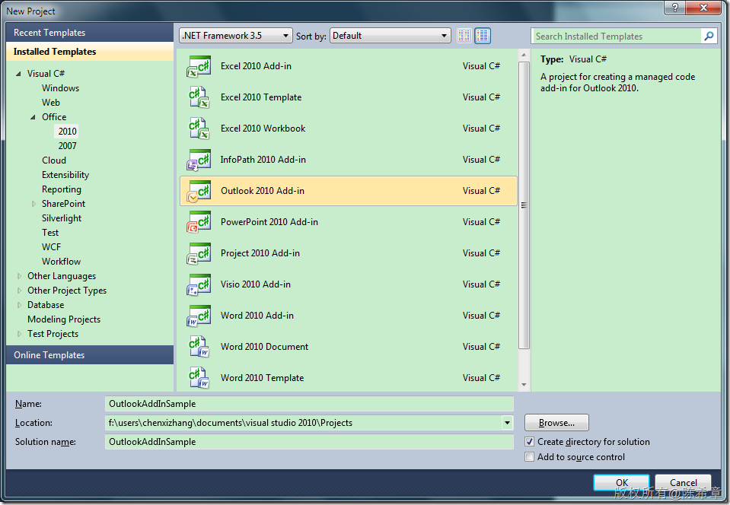Collapse the Visual C# tree node

pos(18,74)
